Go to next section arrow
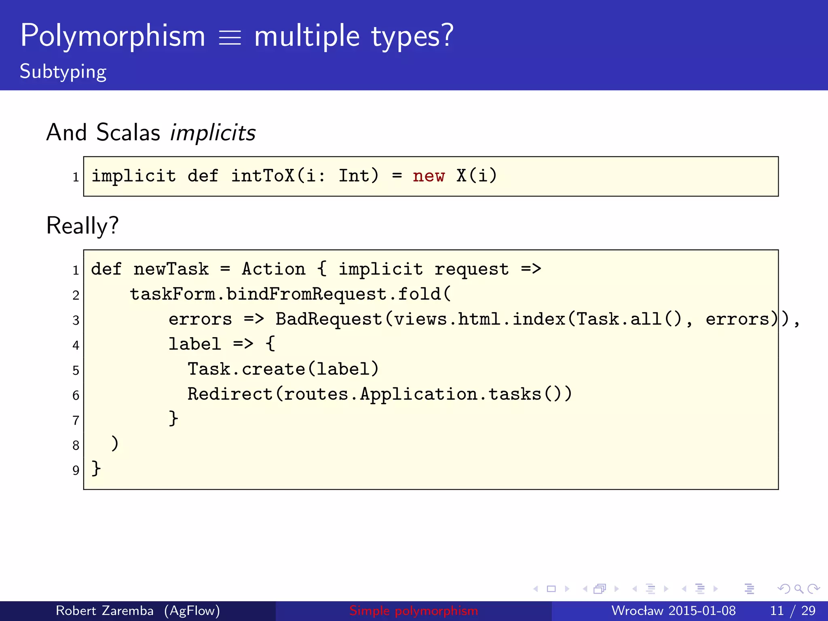 [x=716, y=589]
